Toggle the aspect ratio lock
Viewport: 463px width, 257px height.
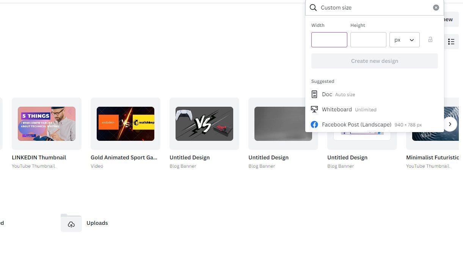[x=430, y=39]
